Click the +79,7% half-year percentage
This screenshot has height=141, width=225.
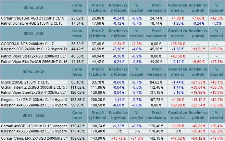point(216,138)
